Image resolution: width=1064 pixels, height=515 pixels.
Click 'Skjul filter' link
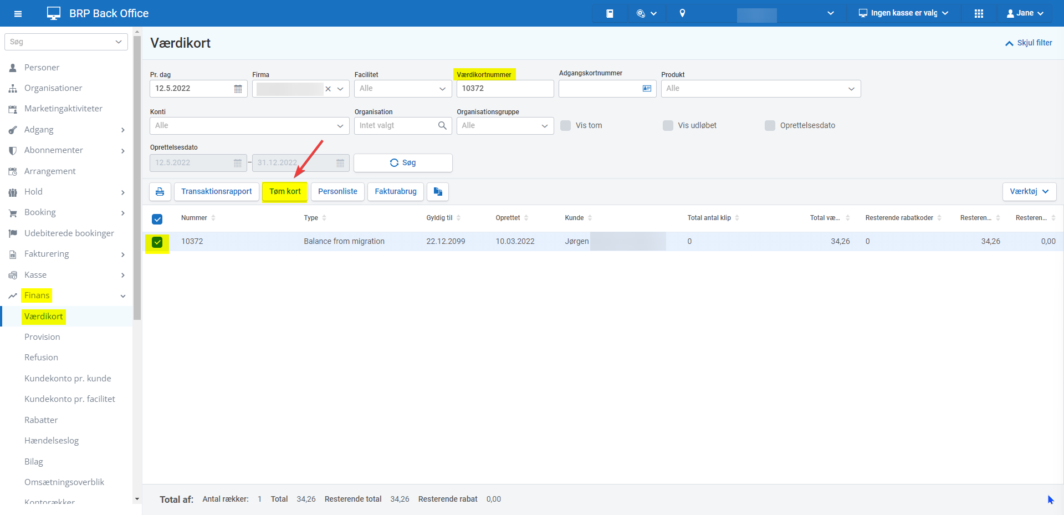pos(1029,43)
